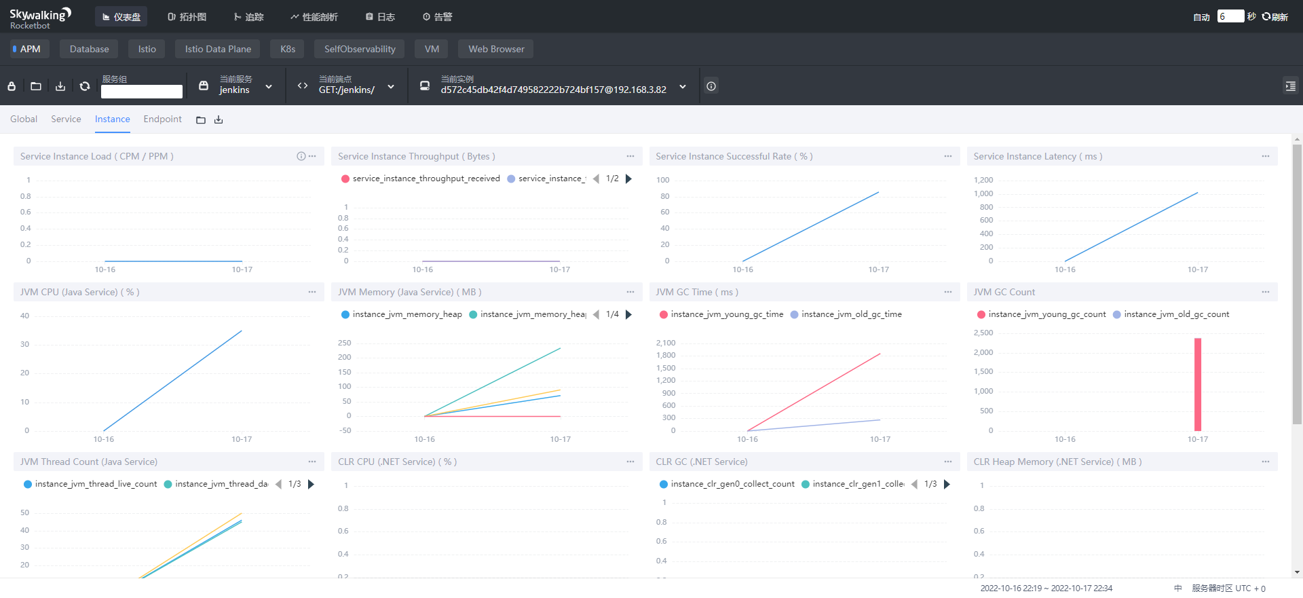Switch to the Global tab

click(24, 119)
